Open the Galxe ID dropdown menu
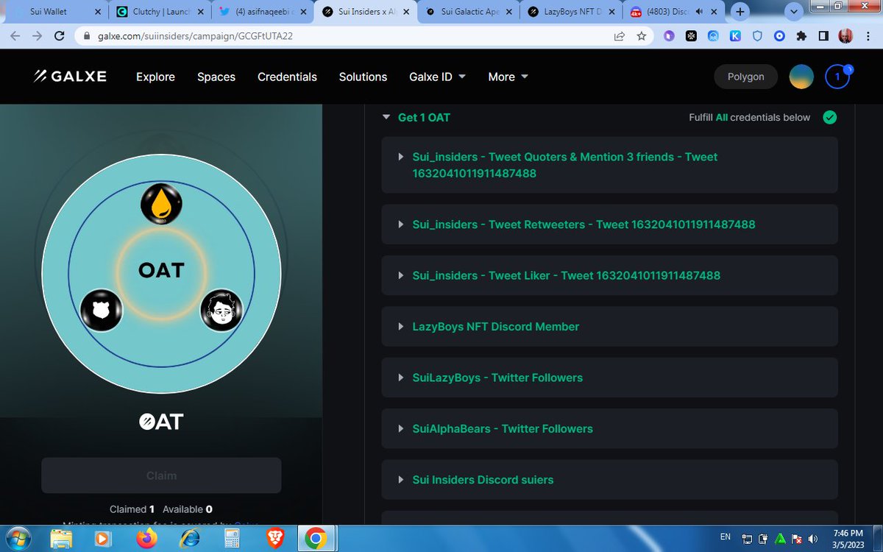 438,77
